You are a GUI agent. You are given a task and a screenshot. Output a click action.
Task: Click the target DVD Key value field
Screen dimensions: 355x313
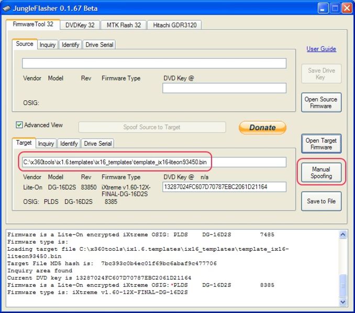(225, 187)
